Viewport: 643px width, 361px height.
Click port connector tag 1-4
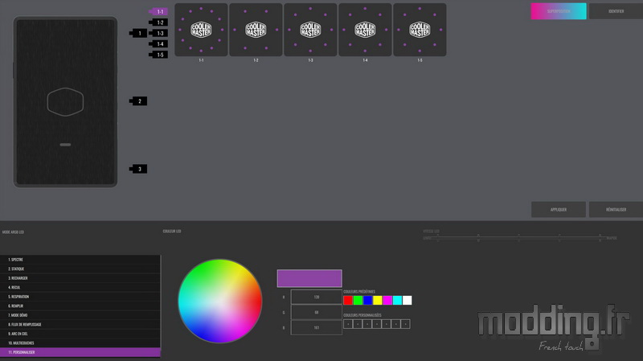[x=158, y=44]
